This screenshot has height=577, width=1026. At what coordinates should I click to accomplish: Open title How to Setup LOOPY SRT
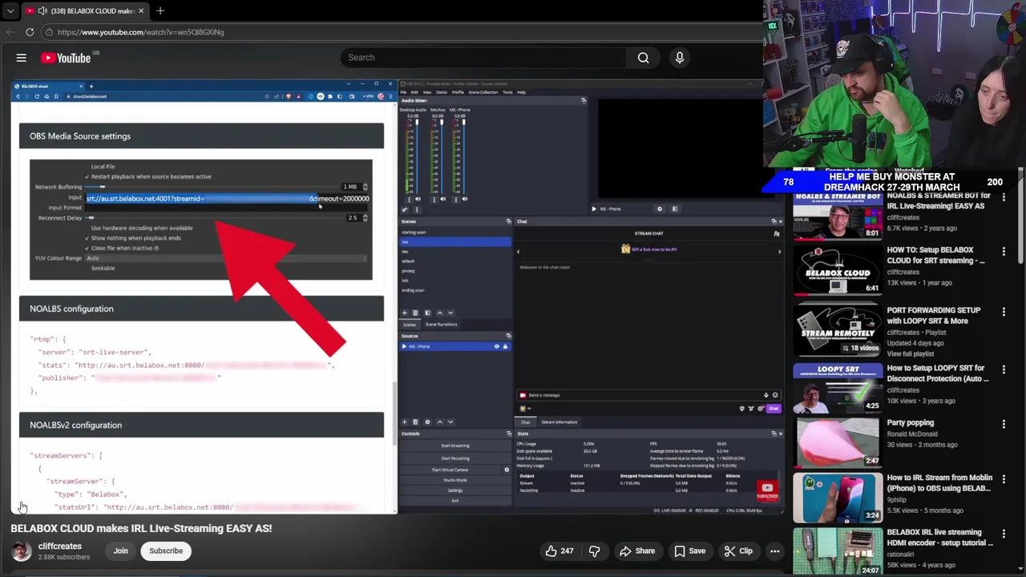(938, 373)
